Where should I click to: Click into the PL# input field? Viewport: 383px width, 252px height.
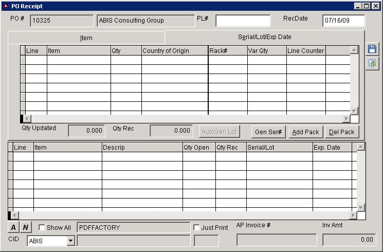click(x=243, y=21)
